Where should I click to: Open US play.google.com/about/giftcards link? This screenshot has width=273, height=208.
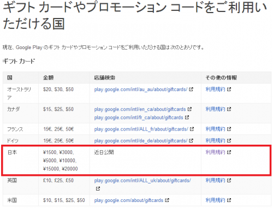tap(129, 200)
